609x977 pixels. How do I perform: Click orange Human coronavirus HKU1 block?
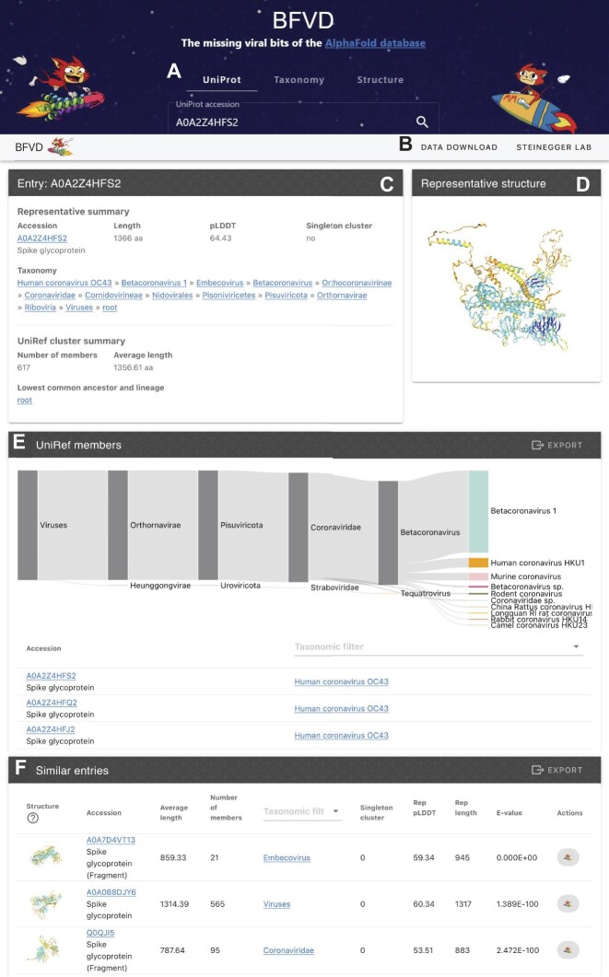478,563
